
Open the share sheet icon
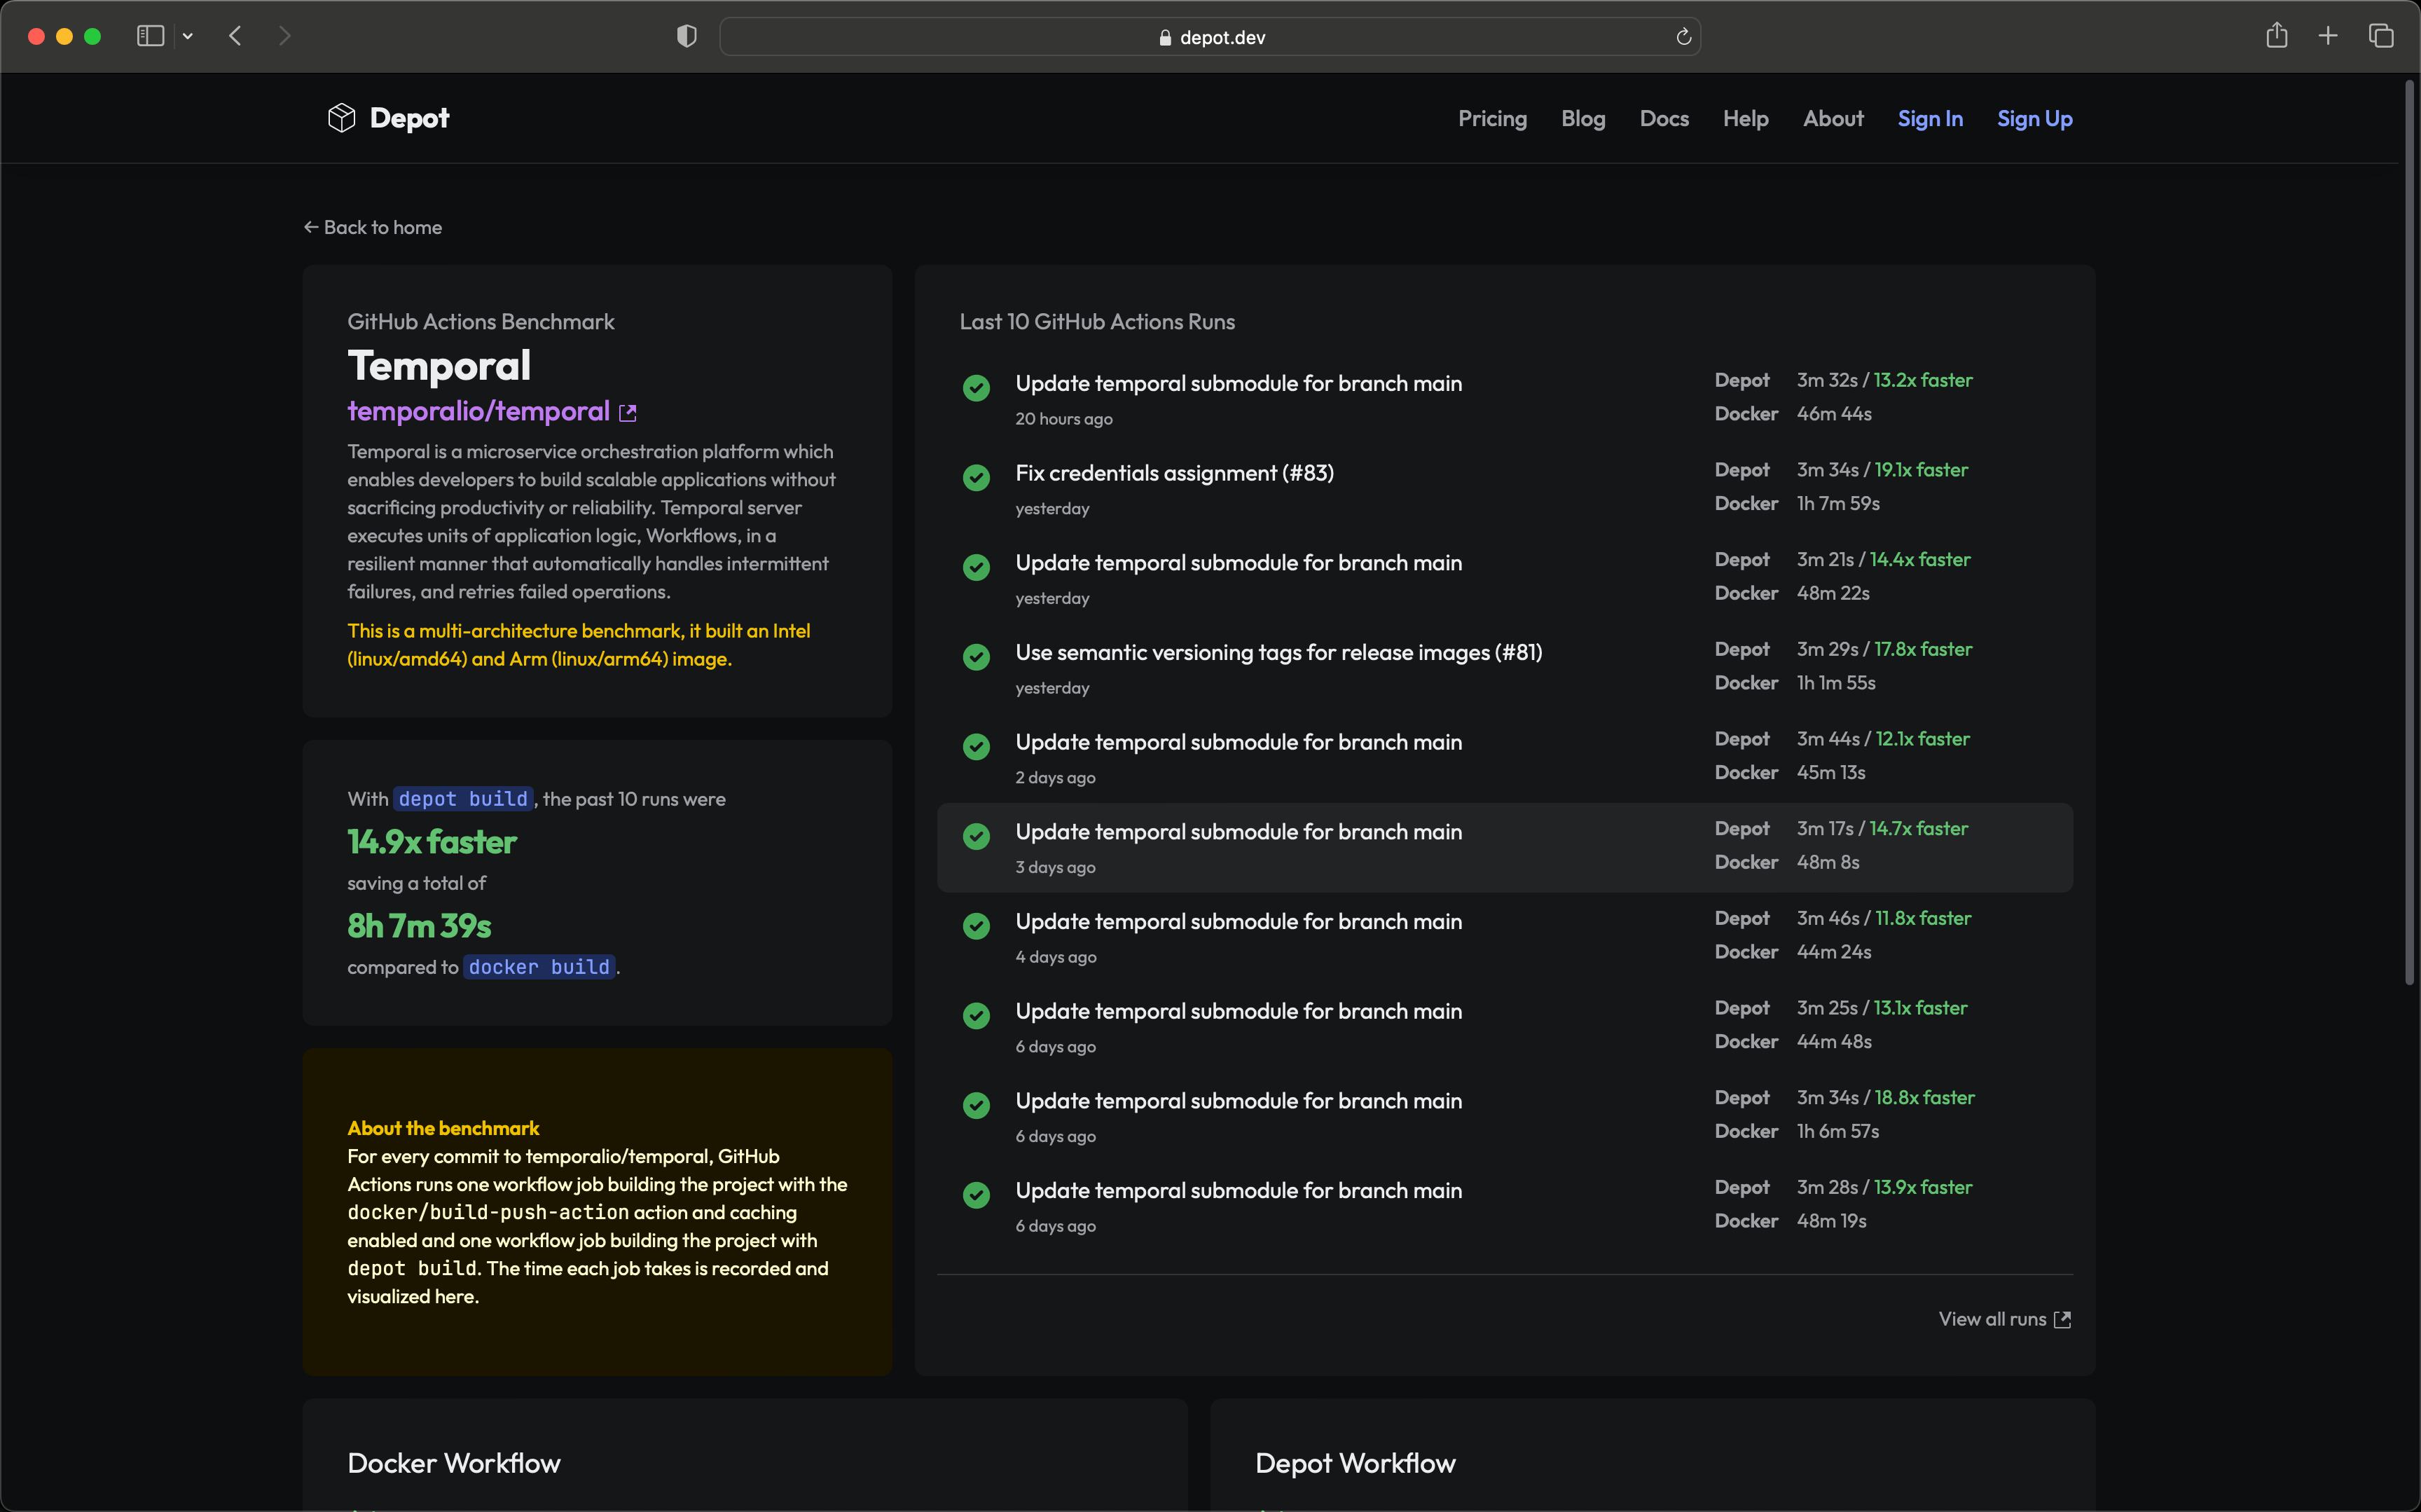coord(2276,36)
